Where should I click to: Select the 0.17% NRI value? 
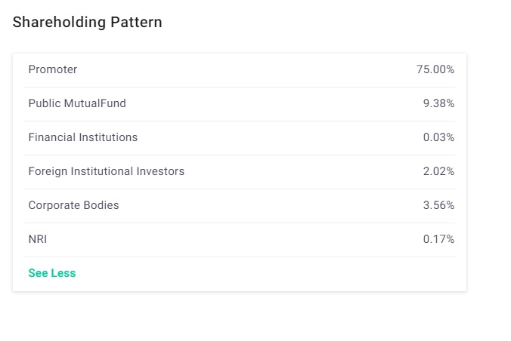click(438, 239)
